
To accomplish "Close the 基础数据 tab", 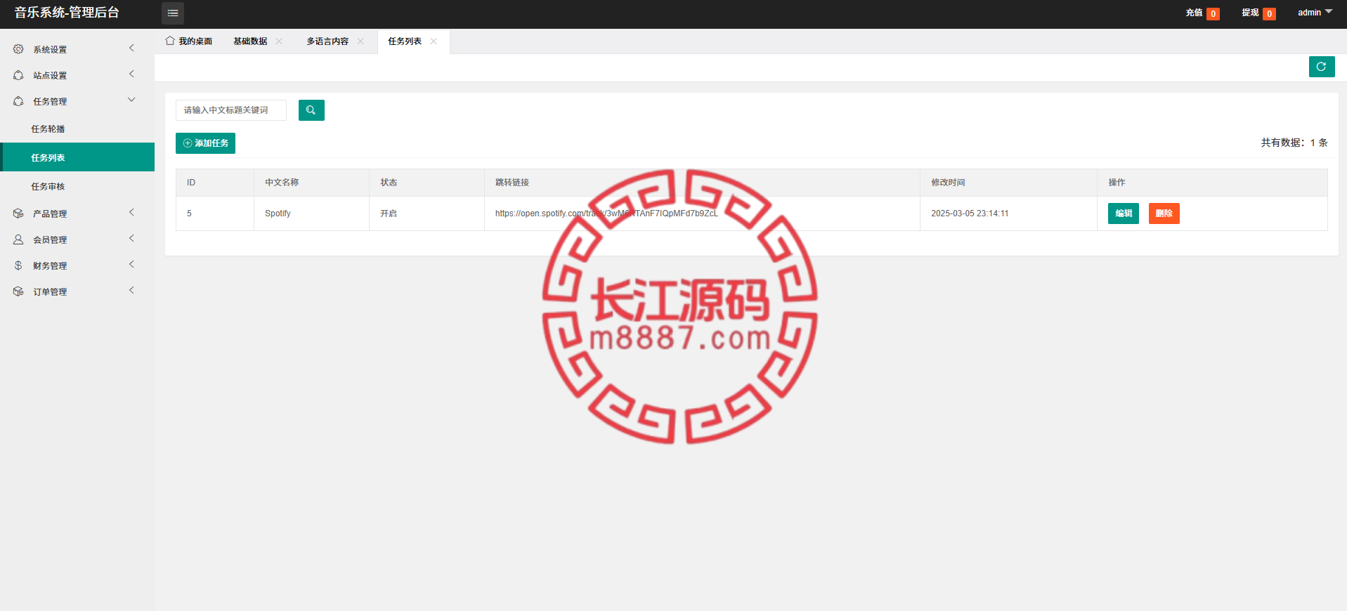I will pyautogui.click(x=279, y=41).
